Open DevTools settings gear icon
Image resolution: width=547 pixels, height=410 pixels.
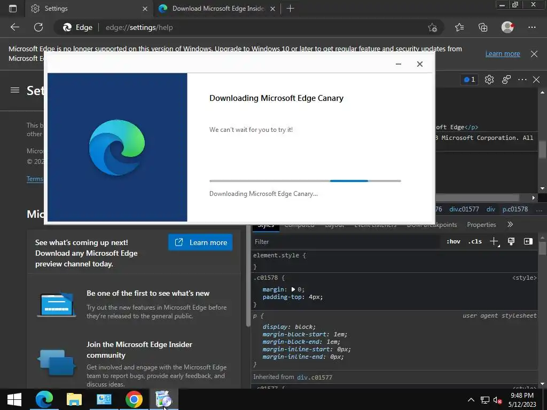pos(489,80)
